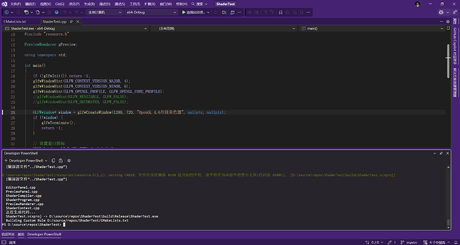
Task: Click the terminal vertical scrollbar thumb
Action: pyautogui.click(x=448, y=222)
